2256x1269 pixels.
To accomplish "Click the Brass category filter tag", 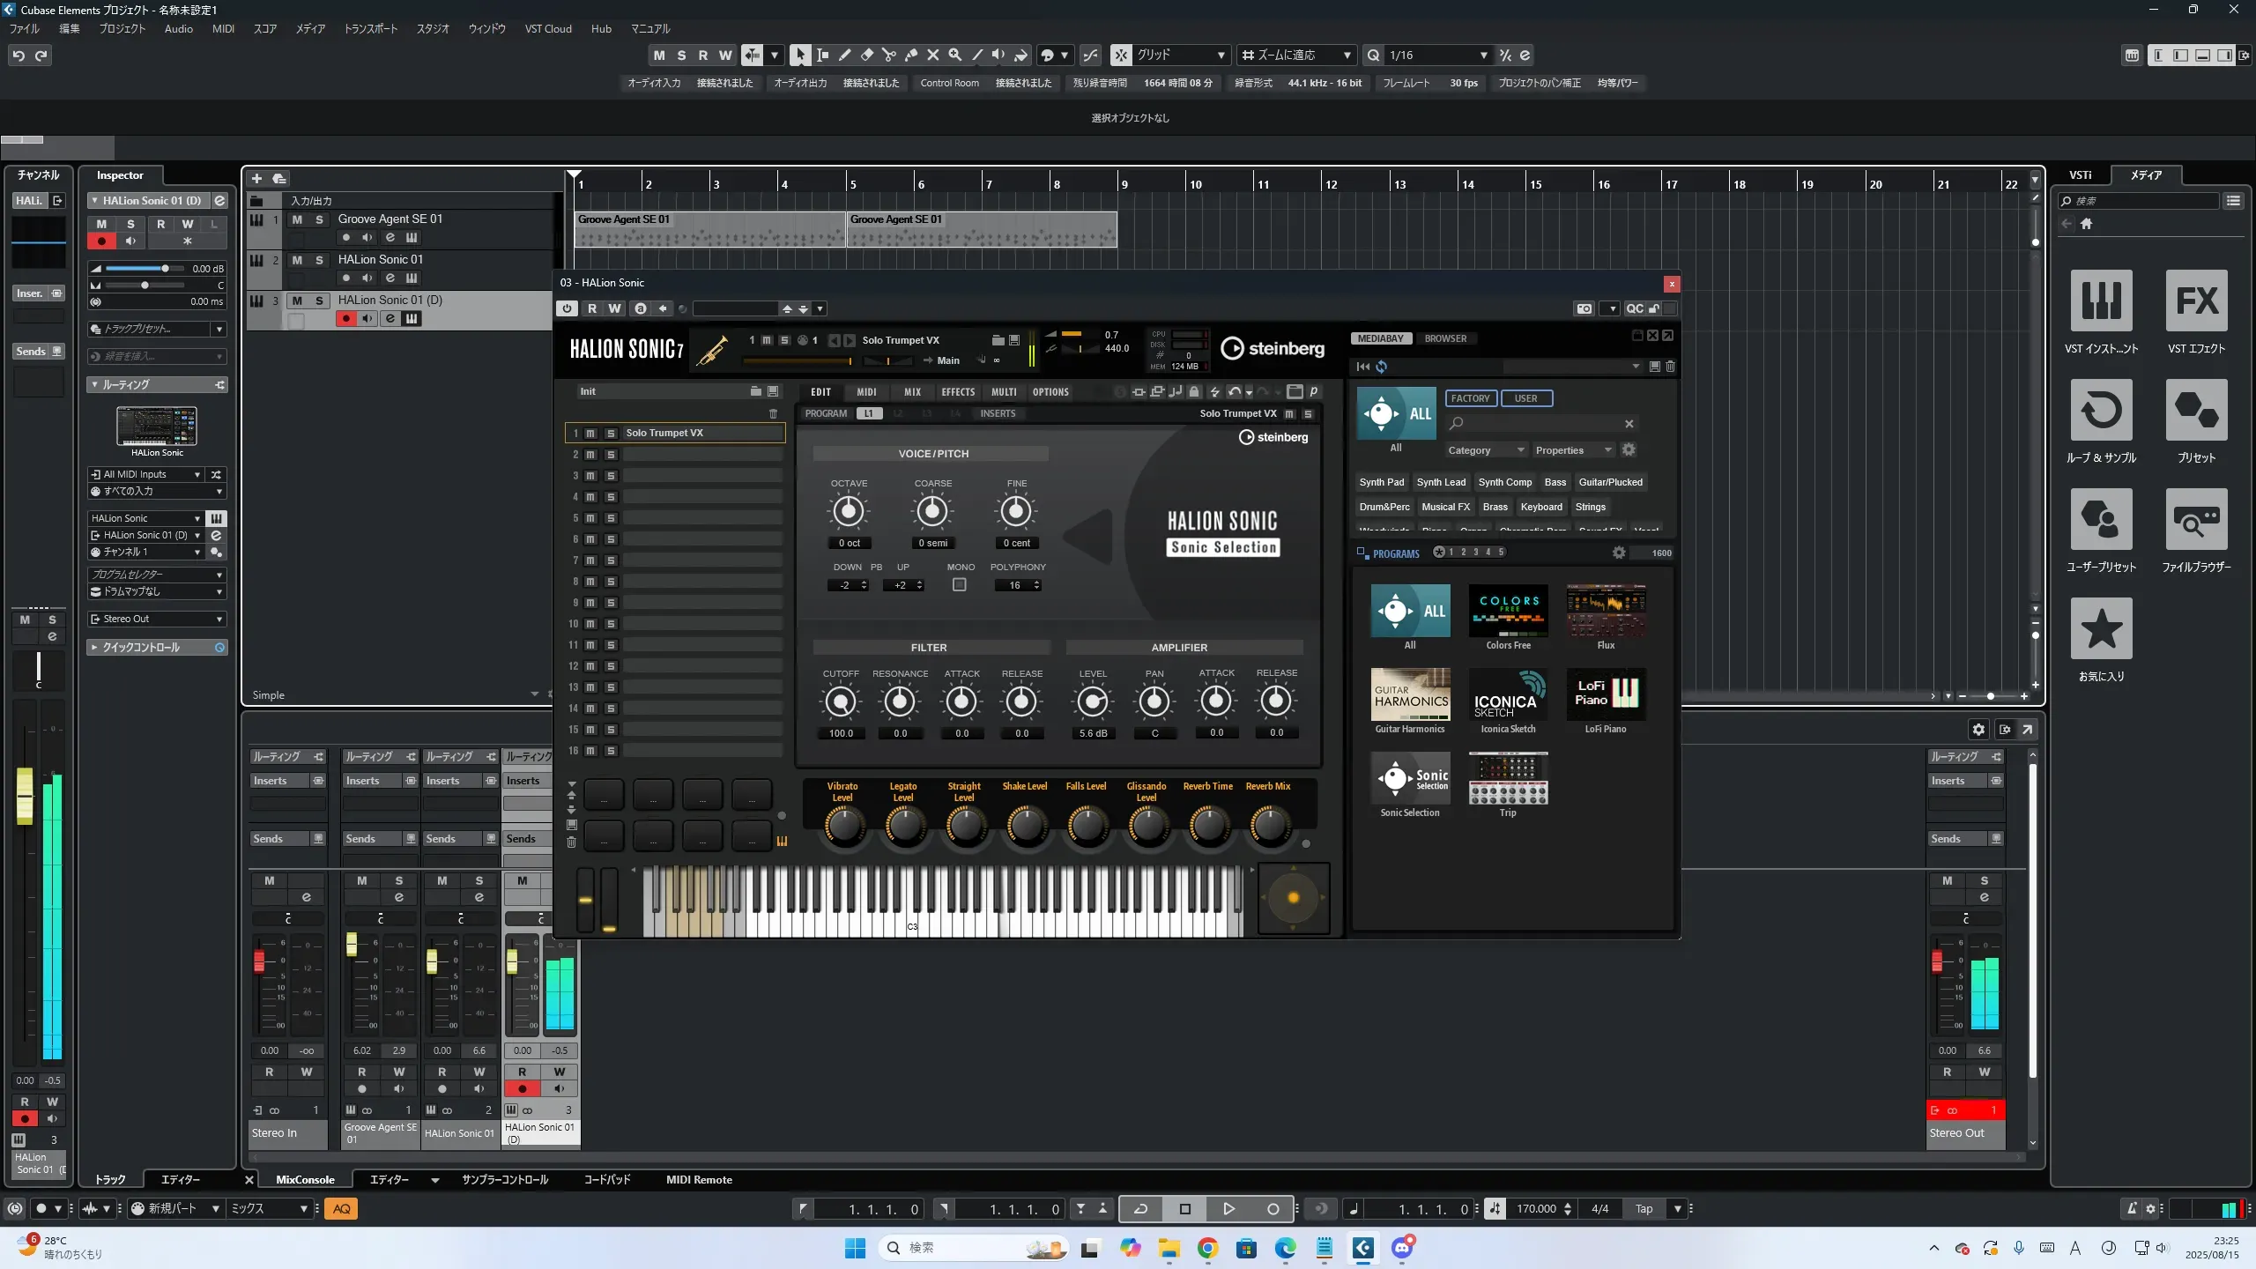I will pyautogui.click(x=1495, y=507).
